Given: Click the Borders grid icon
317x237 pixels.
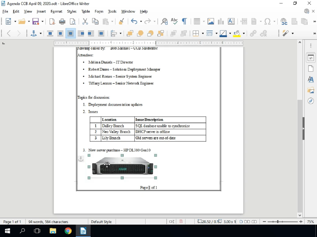Looking at the screenshot, I should [196, 33].
